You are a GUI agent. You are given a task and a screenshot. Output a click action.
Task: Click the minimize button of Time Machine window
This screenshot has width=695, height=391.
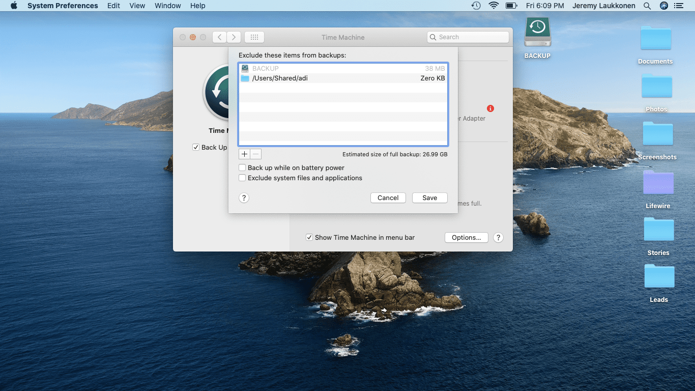[x=193, y=37]
